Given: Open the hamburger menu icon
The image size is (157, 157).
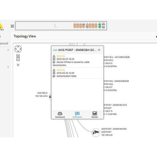Looking at the screenshot, I should click(12, 26).
